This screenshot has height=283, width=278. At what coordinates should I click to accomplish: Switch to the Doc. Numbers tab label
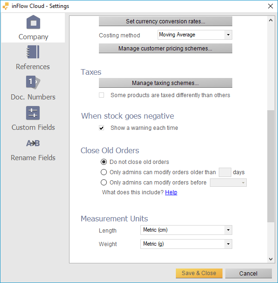point(33,97)
